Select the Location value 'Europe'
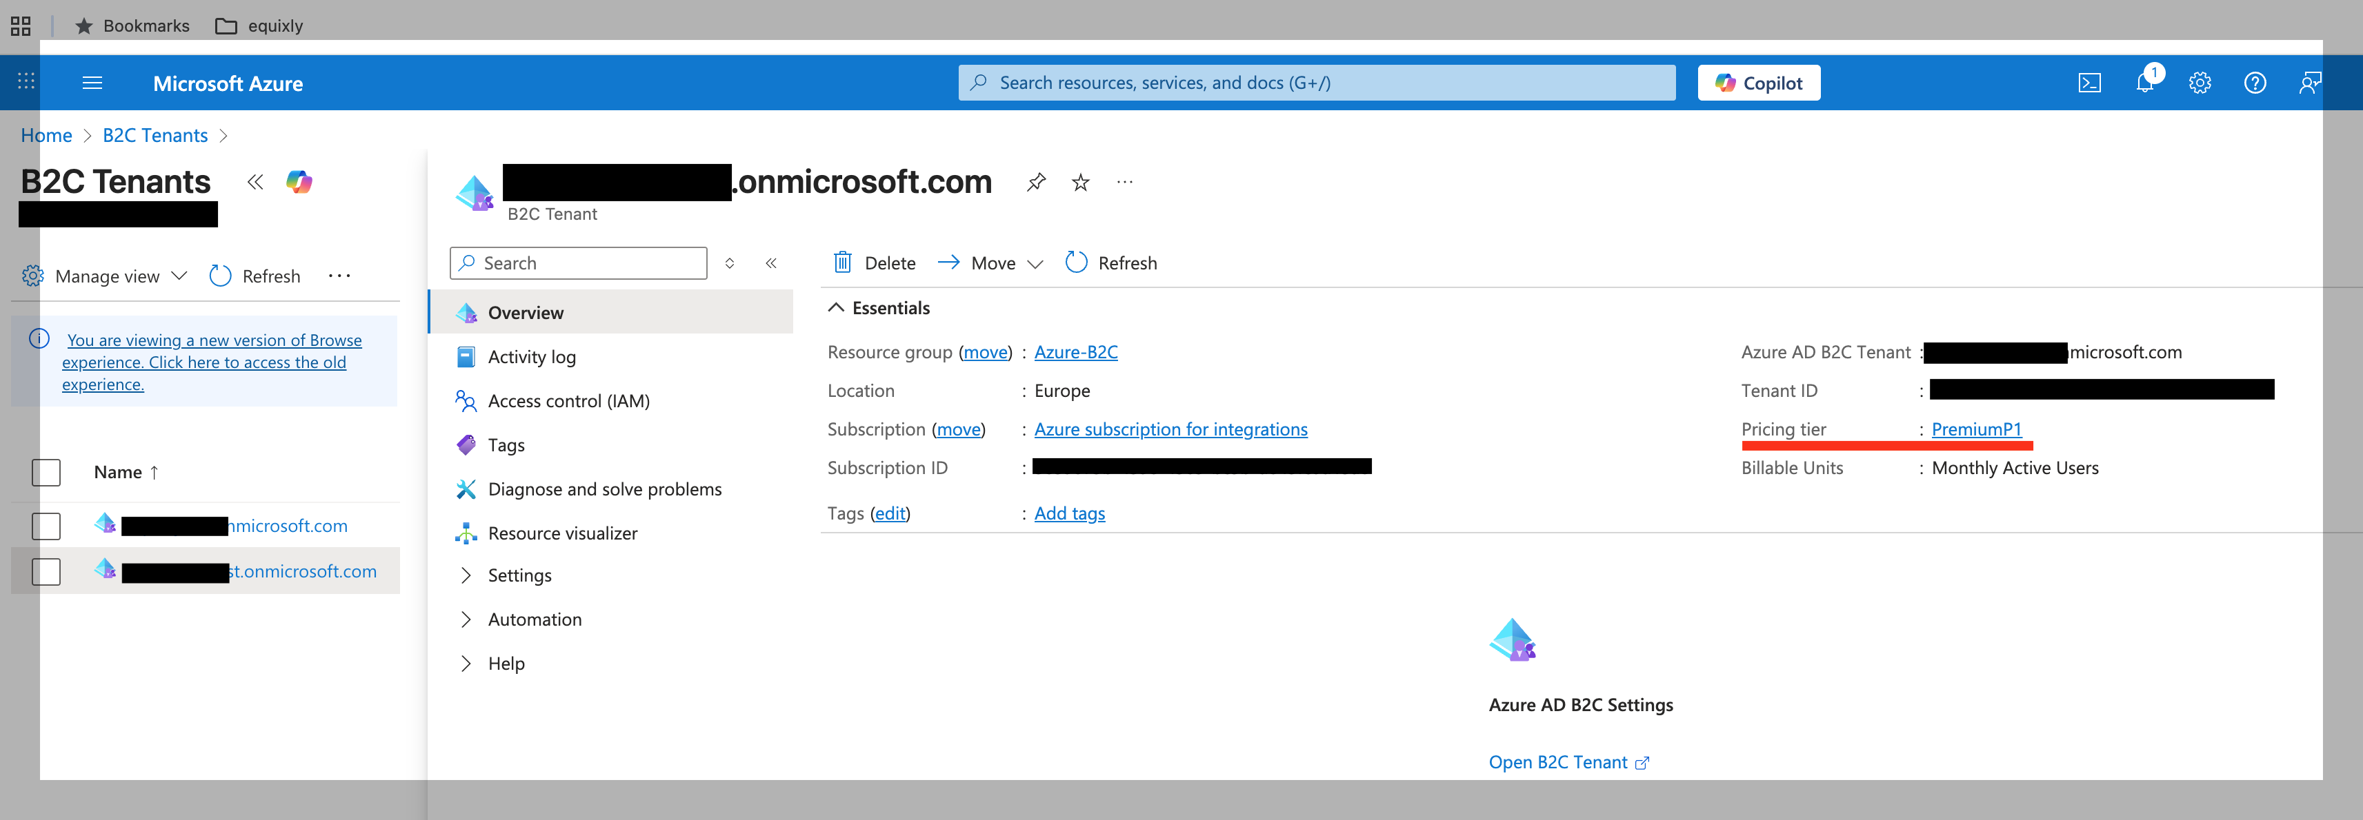Viewport: 2363px width, 820px height. (x=1062, y=390)
